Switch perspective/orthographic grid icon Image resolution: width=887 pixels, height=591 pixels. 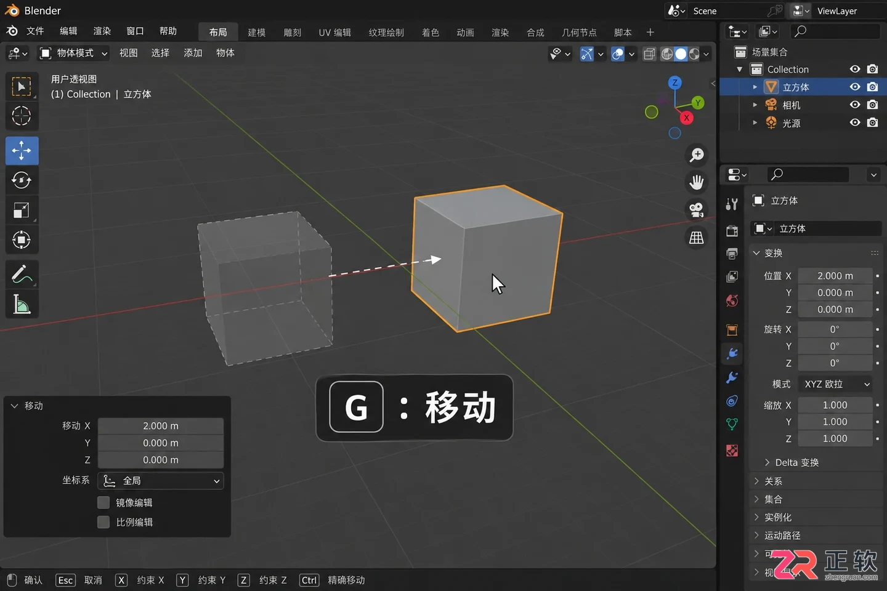click(697, 238)
